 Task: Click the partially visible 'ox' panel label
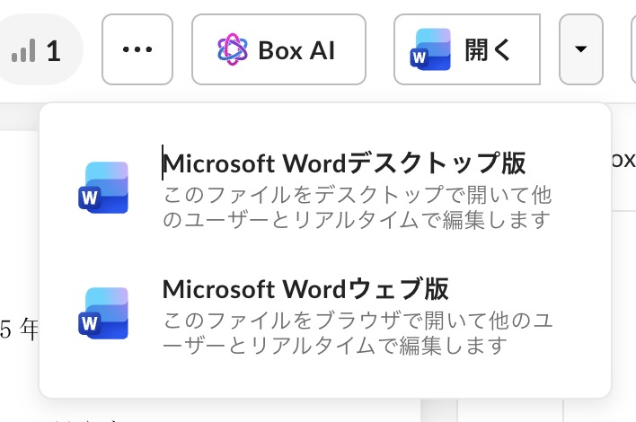(623, 160)
